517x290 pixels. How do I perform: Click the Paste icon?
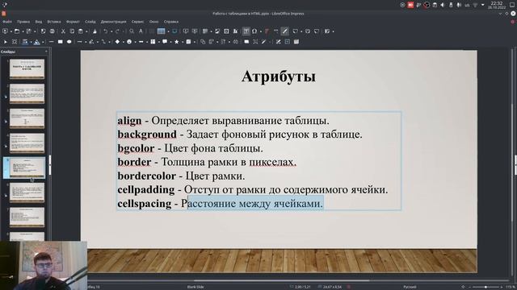click(x=81, y=31)
